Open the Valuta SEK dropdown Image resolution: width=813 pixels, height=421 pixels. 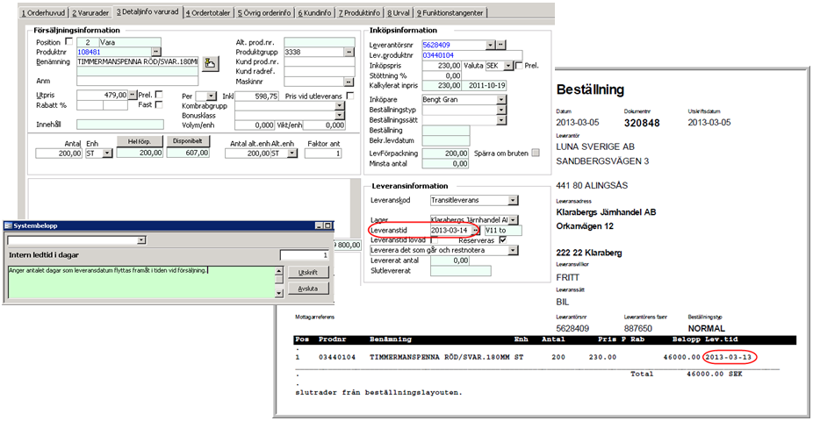508,66
